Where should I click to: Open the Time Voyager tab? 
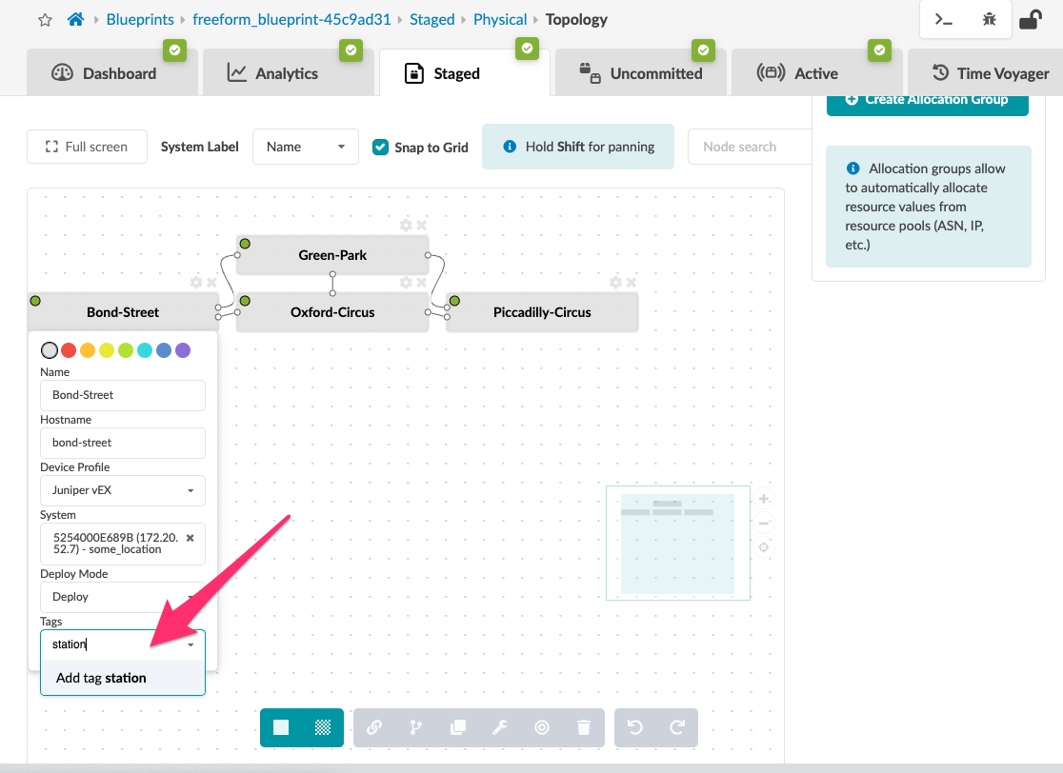[x=989, y=73]
